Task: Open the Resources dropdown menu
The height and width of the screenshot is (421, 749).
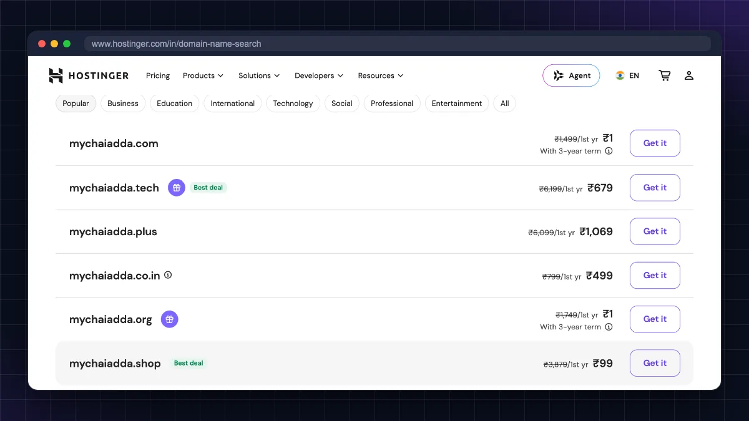Action: [x=381, y=75]
